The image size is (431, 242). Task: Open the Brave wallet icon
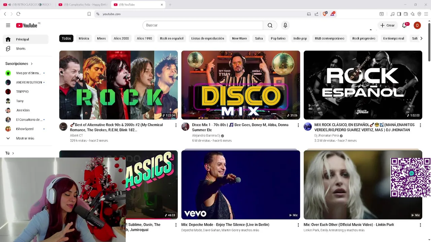pos(406,14)
